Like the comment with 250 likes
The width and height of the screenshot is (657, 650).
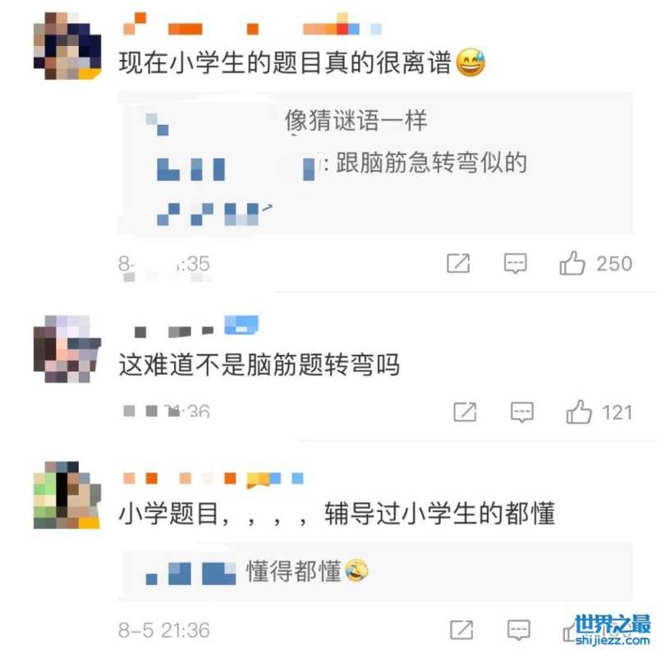tap(572, 263)
